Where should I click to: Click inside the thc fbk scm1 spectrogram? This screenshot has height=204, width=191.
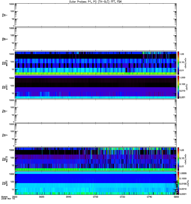point(95,183)
